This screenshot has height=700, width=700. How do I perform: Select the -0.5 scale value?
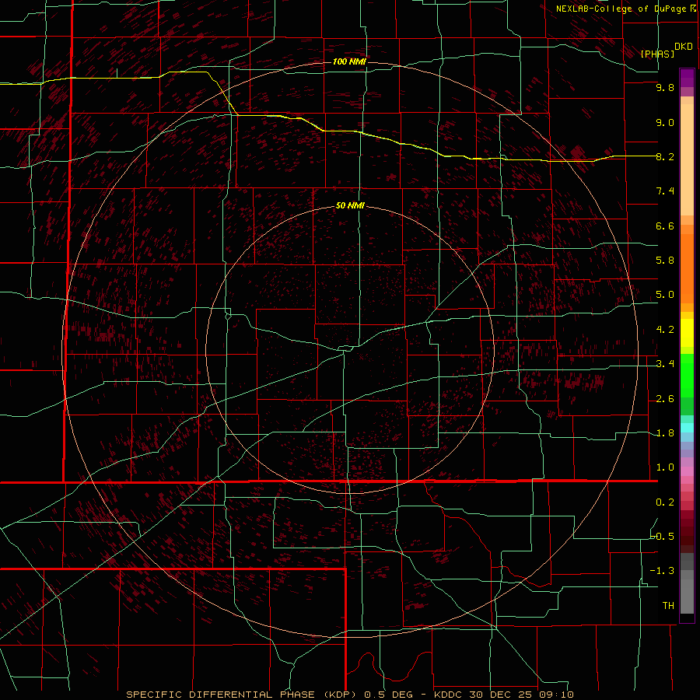click(x=663, y=537)
